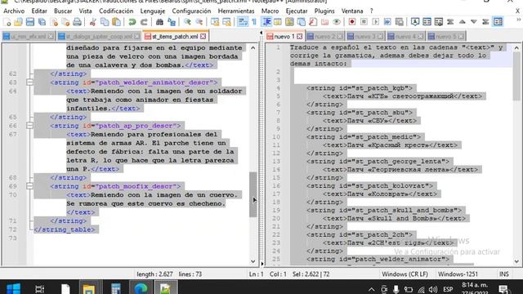Expand hidden toolbar icons with the chevron
The height and width of the screenshot is (294, 523).
[x=519, y=20]
